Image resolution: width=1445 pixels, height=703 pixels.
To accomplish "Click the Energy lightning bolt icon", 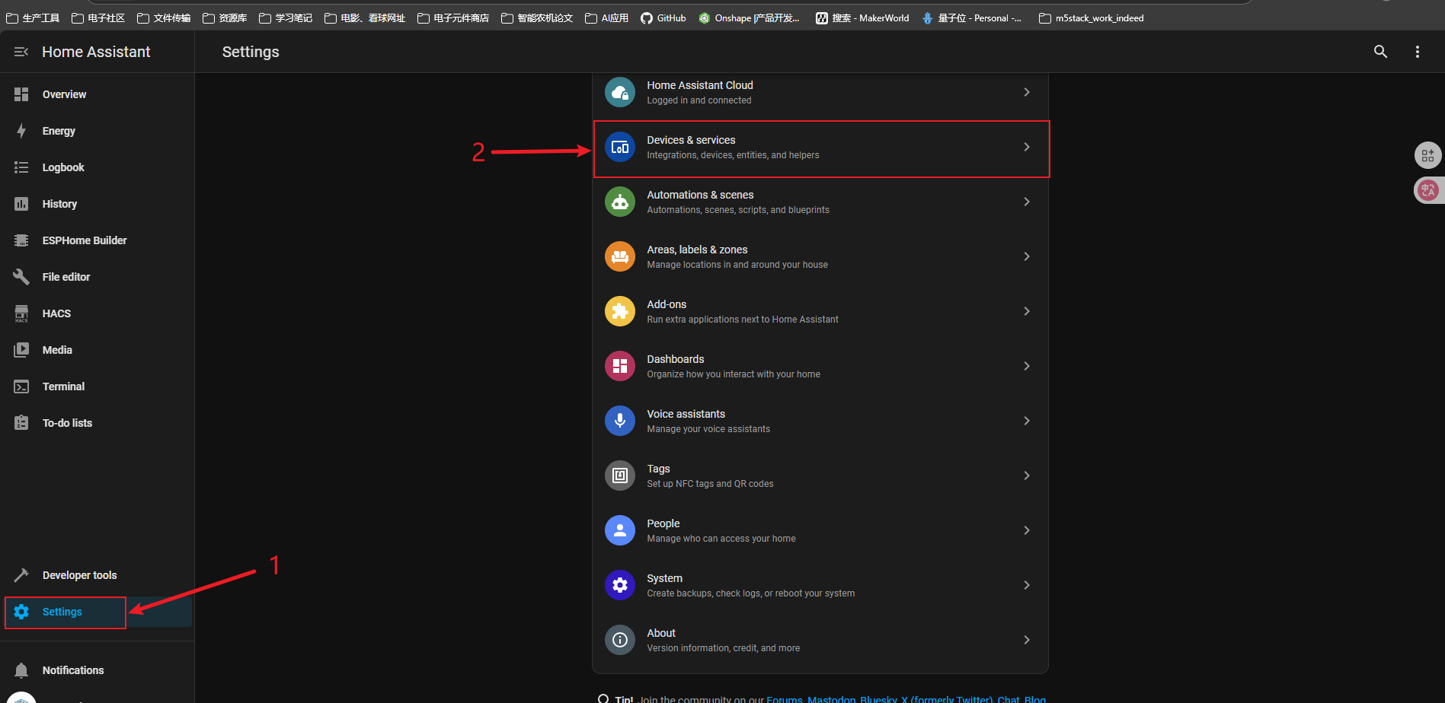I will pyautogui.click(x=21, y=131).
